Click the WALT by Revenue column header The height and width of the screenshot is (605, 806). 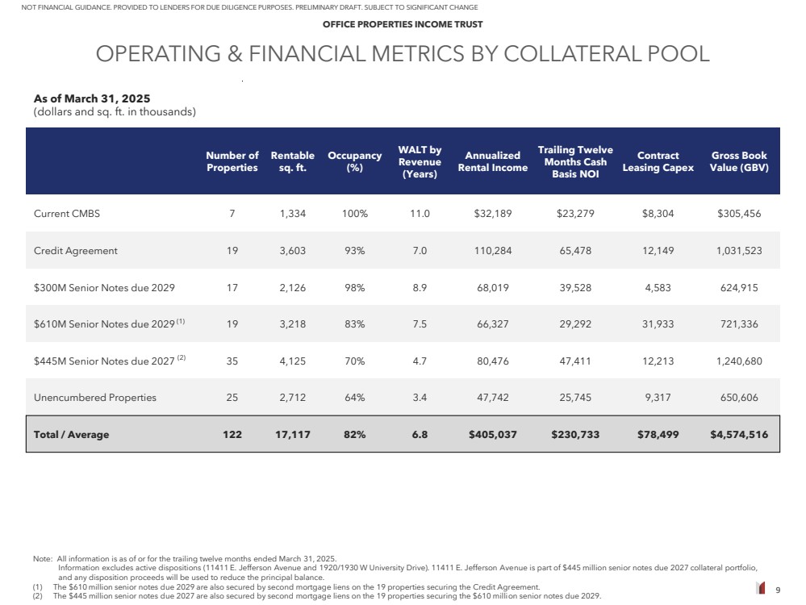420,161
